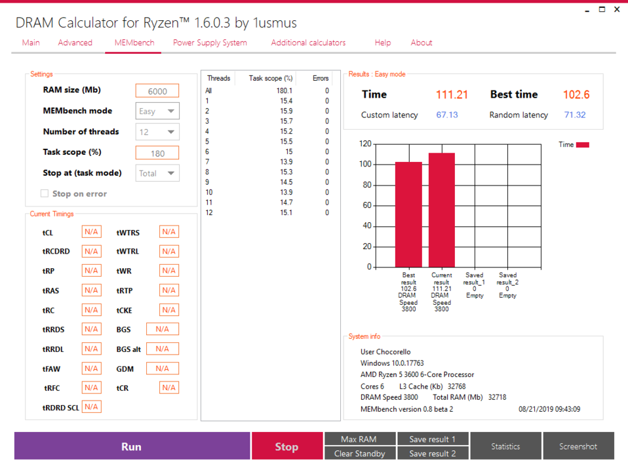Click the tWR timing field
628x472 pixels.
[169, 271]
